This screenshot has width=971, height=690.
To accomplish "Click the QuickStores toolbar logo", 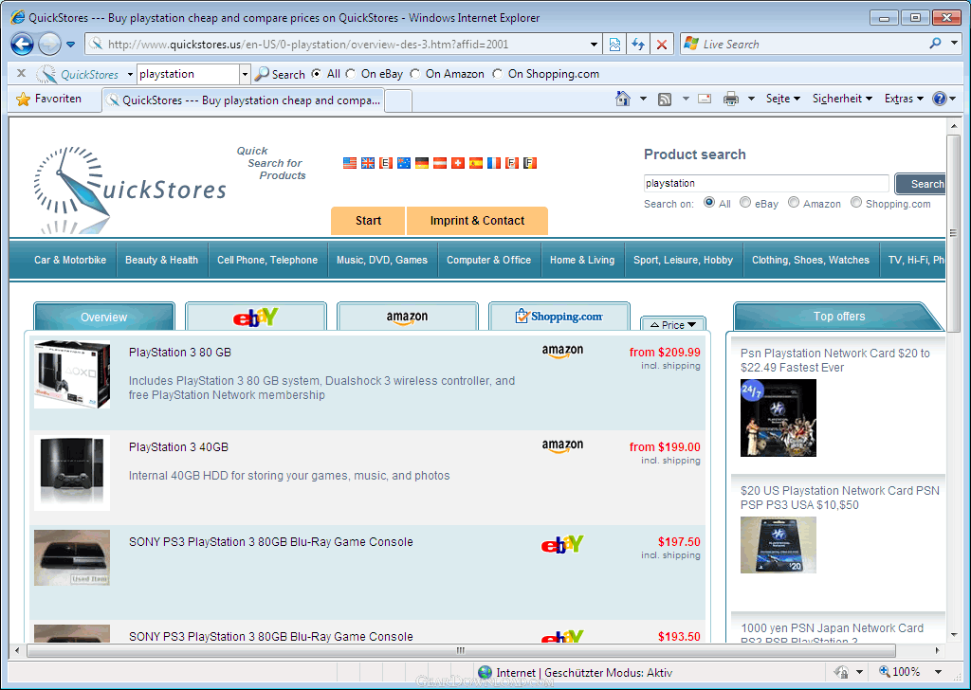I will [78, 74].
